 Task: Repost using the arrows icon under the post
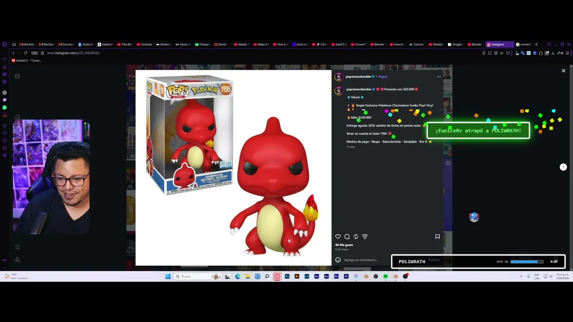click(x=356, y=237)
